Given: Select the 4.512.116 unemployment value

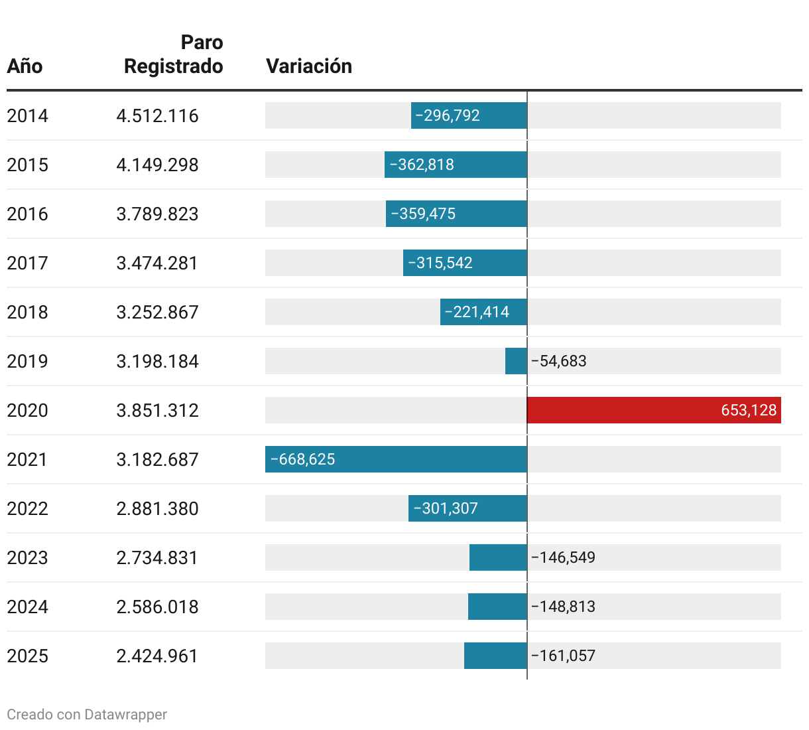Looking at the screenshot, I should [157, 115].
